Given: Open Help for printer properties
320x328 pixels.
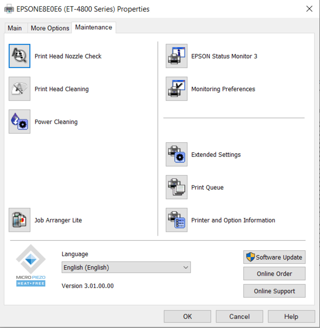Looking at the screenshot, I should pyautogui.click(x=291, y=316).
